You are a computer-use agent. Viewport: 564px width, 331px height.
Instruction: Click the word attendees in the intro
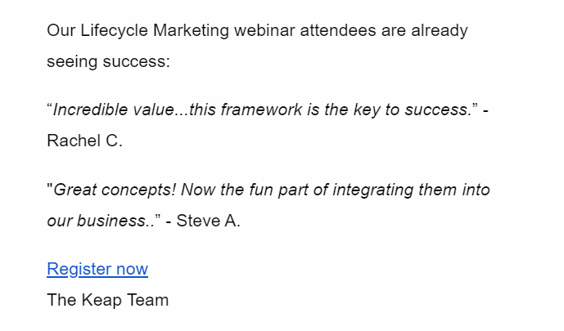(338, 30)
